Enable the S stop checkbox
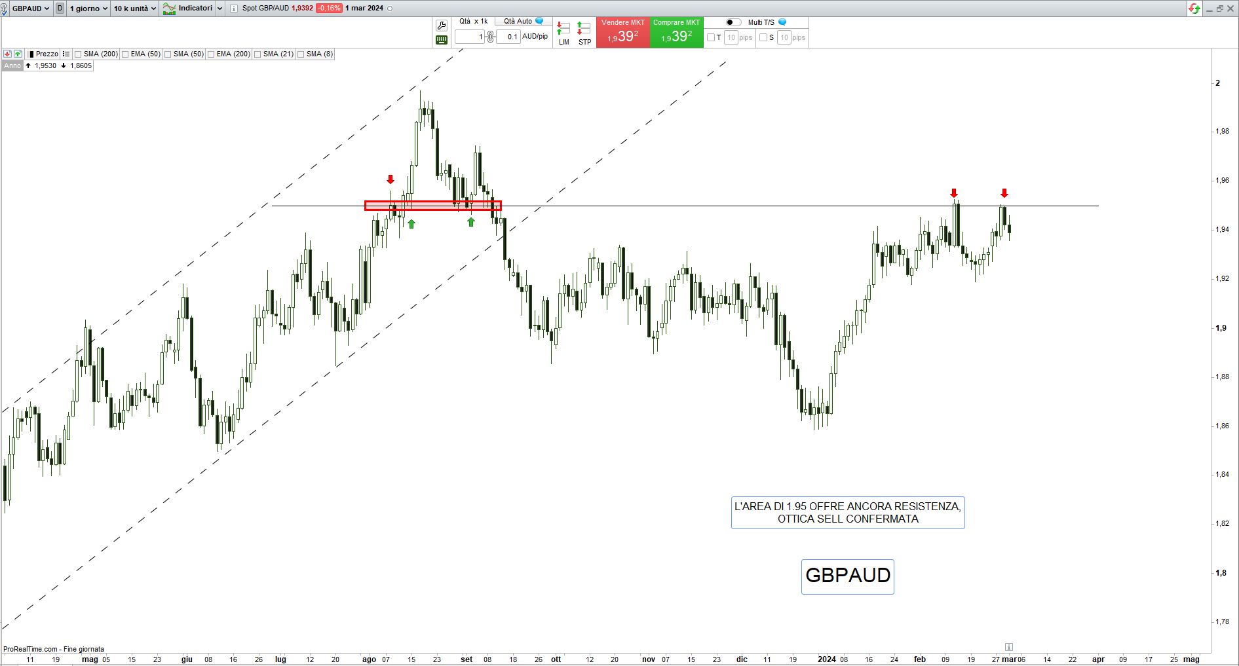 coord(763,38)
